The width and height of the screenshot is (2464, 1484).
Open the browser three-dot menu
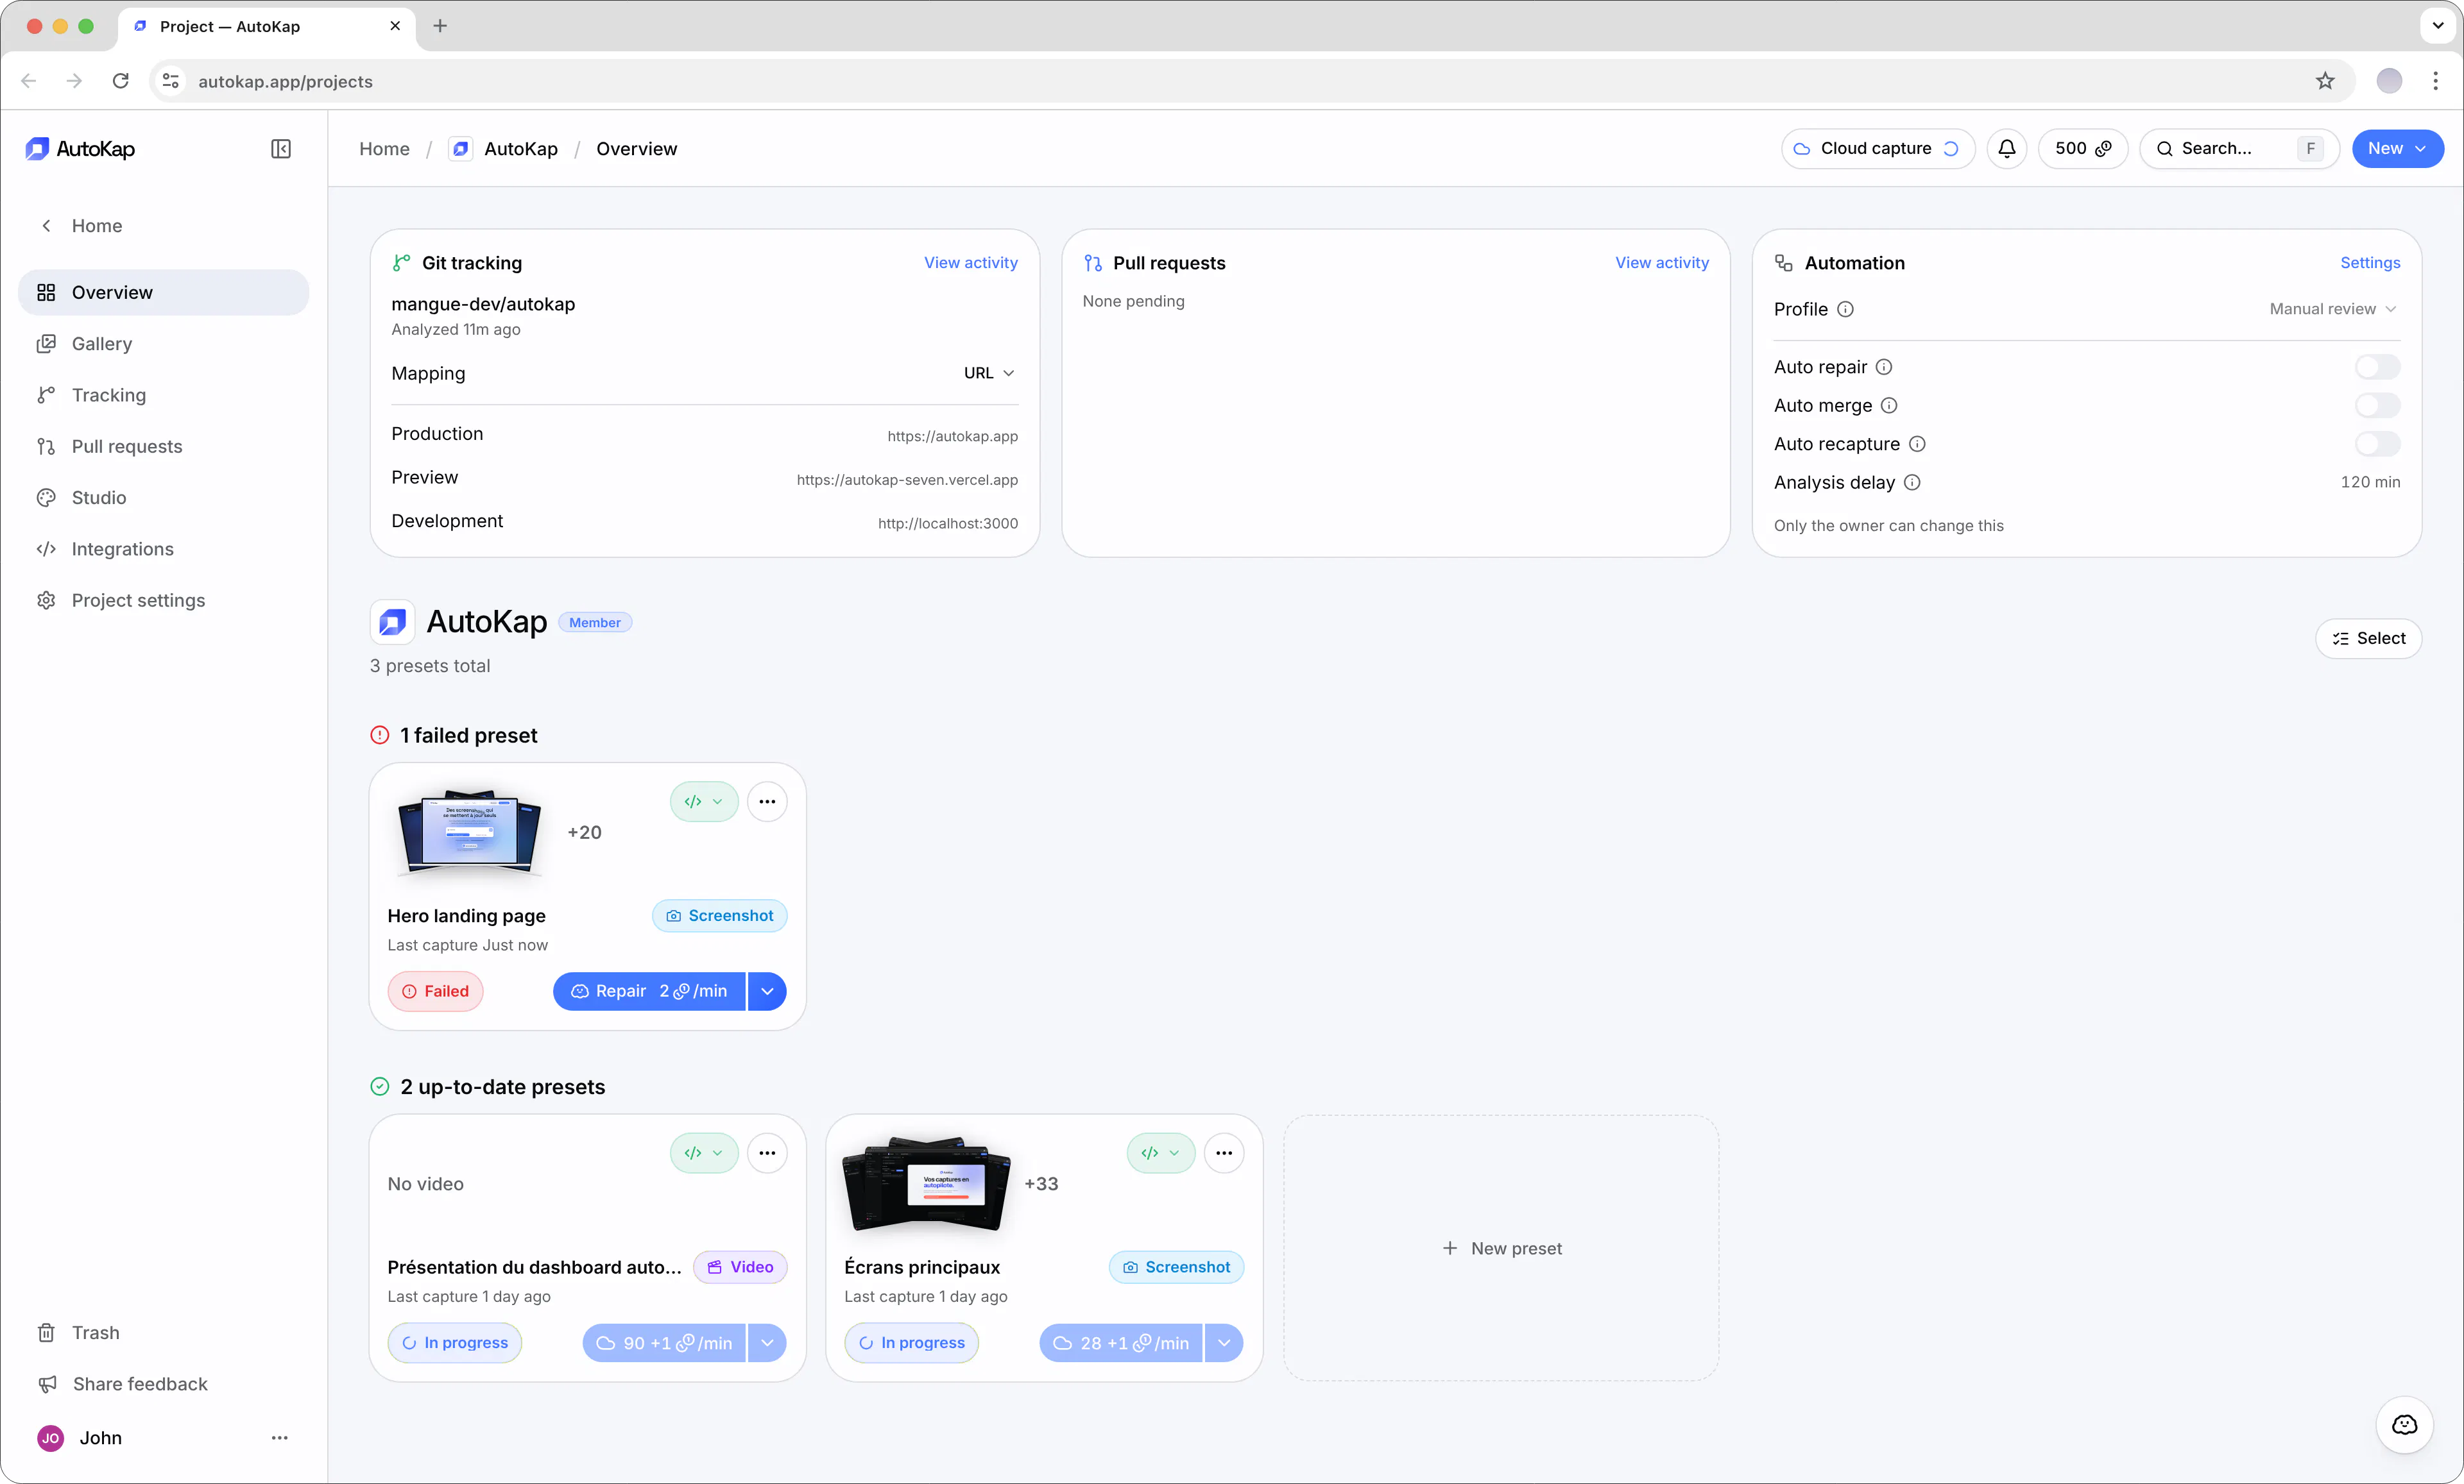coord(2435,81)
